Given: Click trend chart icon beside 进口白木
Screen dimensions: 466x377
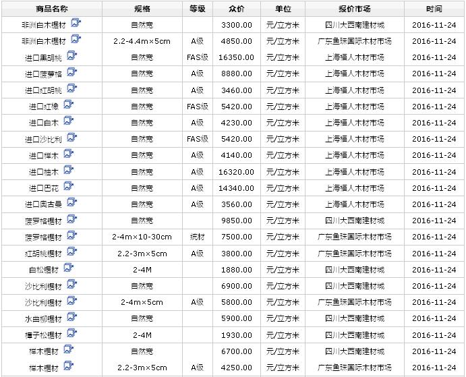Looking at the screenshot, I should click(68, 121).
